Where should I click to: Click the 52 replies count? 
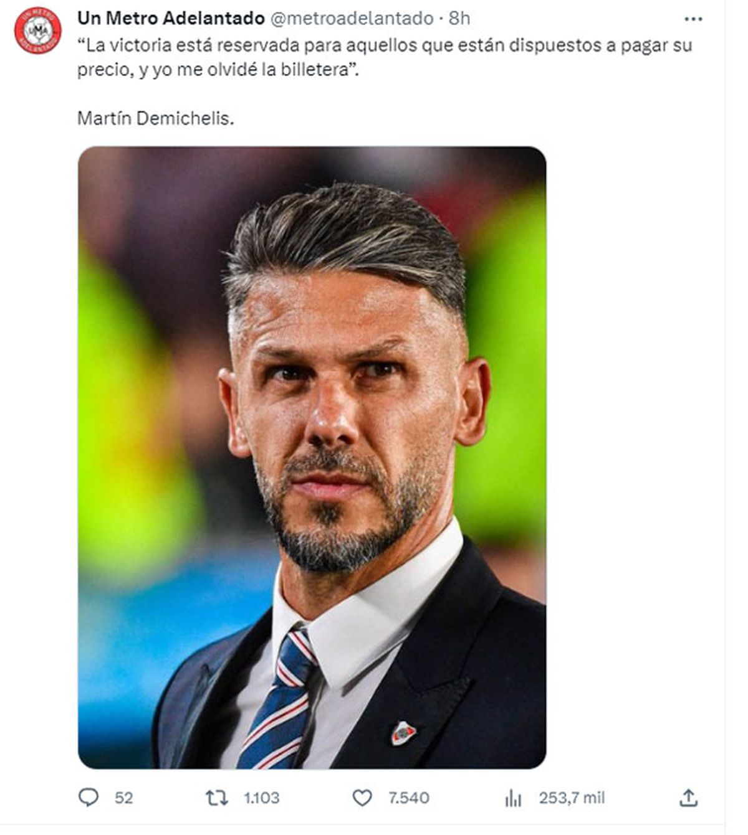[123, 798]
